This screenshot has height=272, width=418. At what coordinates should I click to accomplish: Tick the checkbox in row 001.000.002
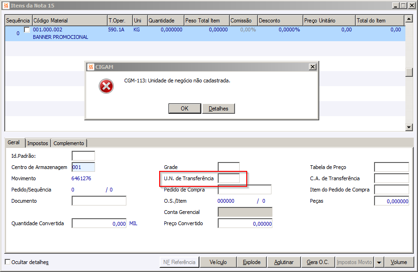27,29
